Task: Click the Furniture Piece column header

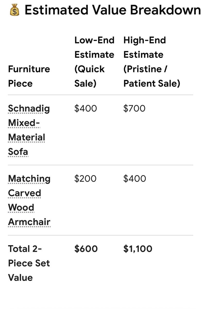Action: 29,76
